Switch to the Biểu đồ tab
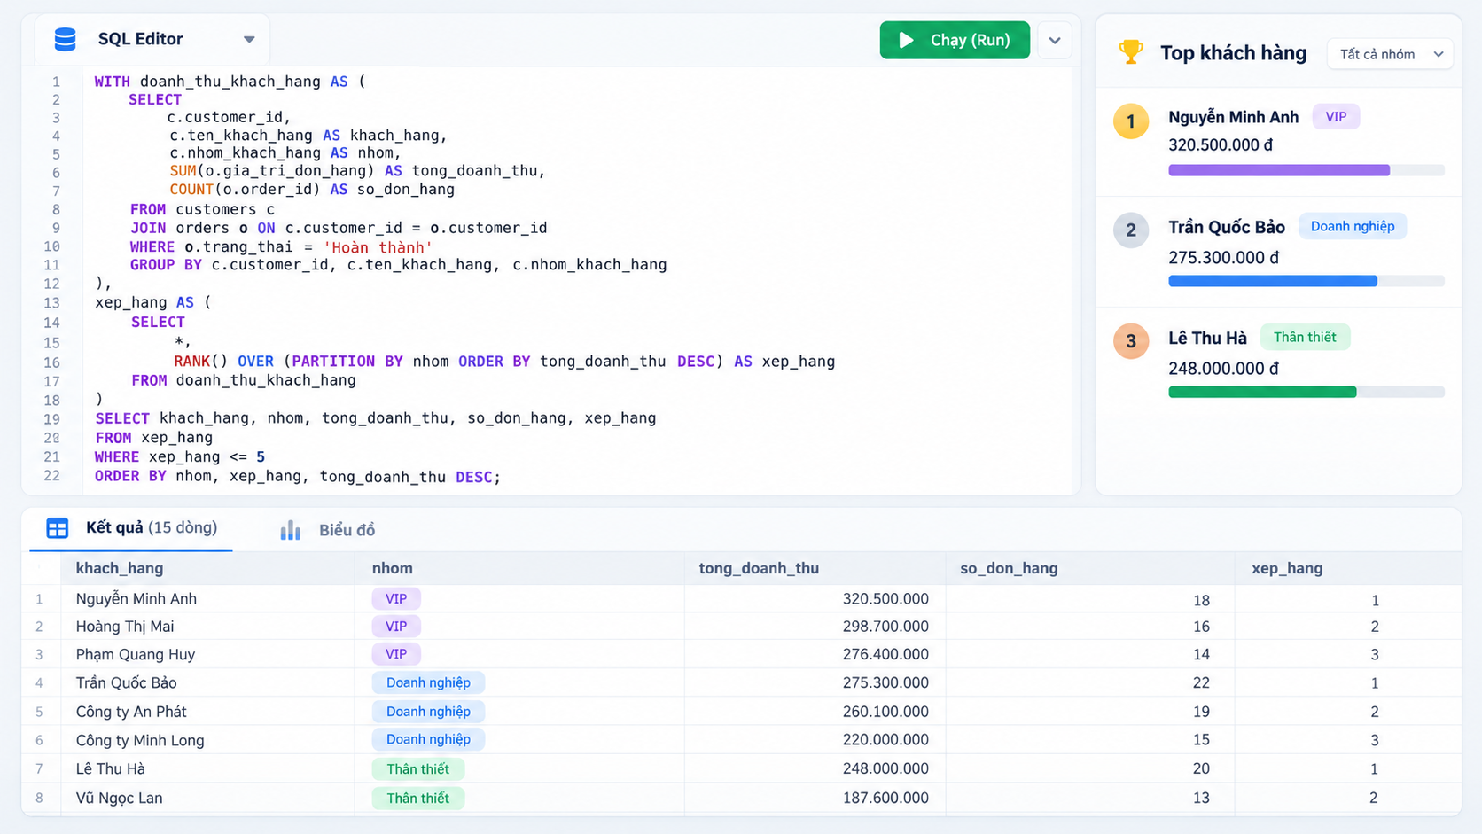The width and height of the screenshot is (1482, 834). click(328, 530)
